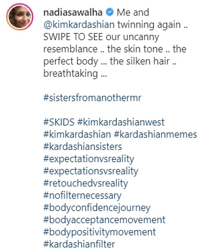Open hashtag #nofilternecessary

click(82, 196)
